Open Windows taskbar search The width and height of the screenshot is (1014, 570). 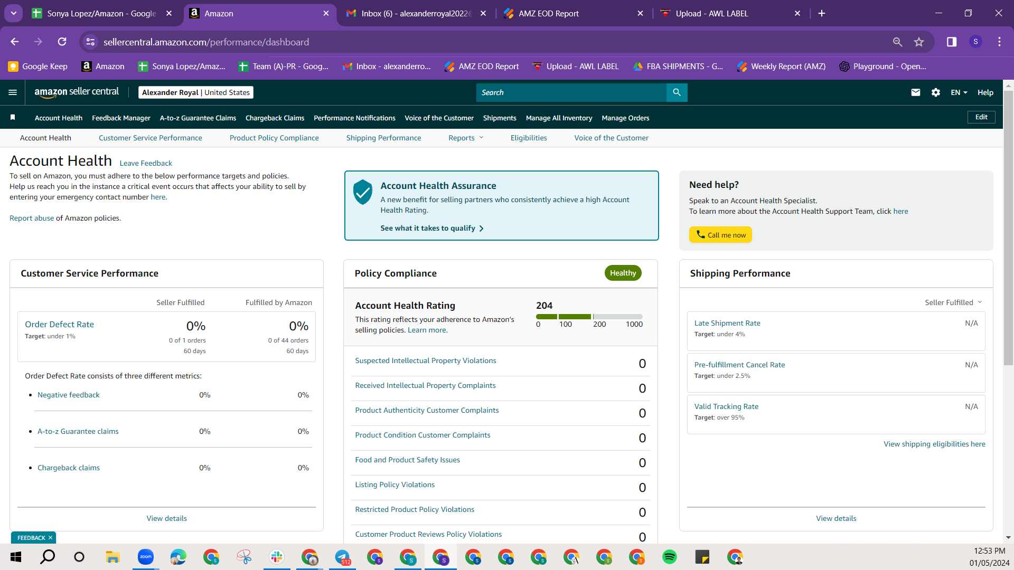pyautogui.click(x=48, y=557)
